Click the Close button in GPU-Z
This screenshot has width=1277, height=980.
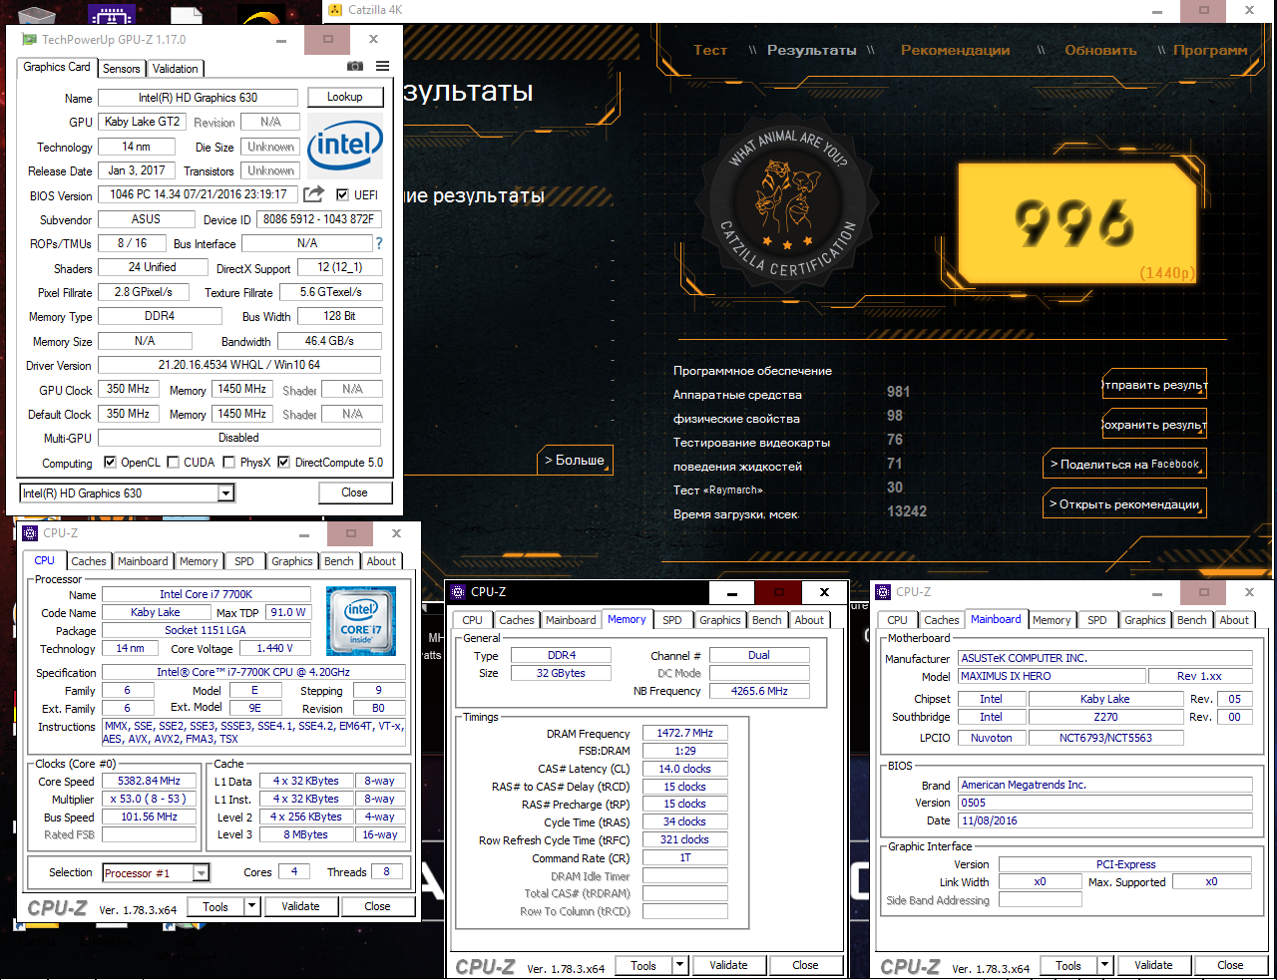354,492
